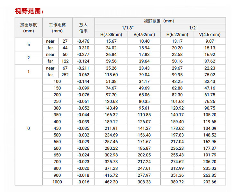241x192 pixels.
Task: Click field of view value 15.67
Action: [x=111, y=41]
